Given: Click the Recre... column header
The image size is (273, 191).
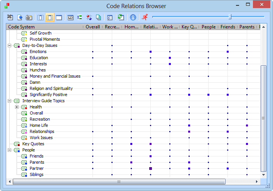Looking at the screenshot, I should (112, 27).
